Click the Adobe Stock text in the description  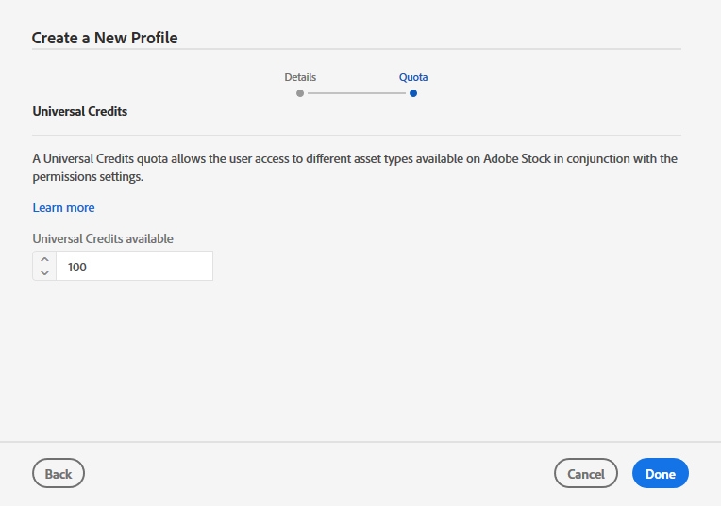pos(516,158)
